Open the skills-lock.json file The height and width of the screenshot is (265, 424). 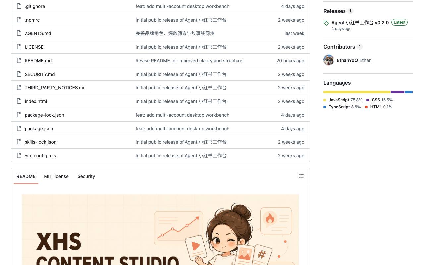pyautogui.click(x=40, y=142)
